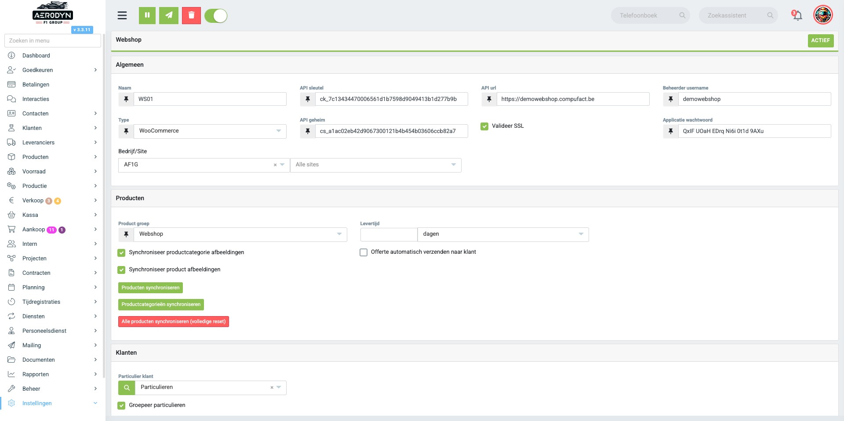Image resolution: width=844 pixels, height=421 pixels.
Task: Click the Betalingen sidebar icon
Action: point(11,85)
